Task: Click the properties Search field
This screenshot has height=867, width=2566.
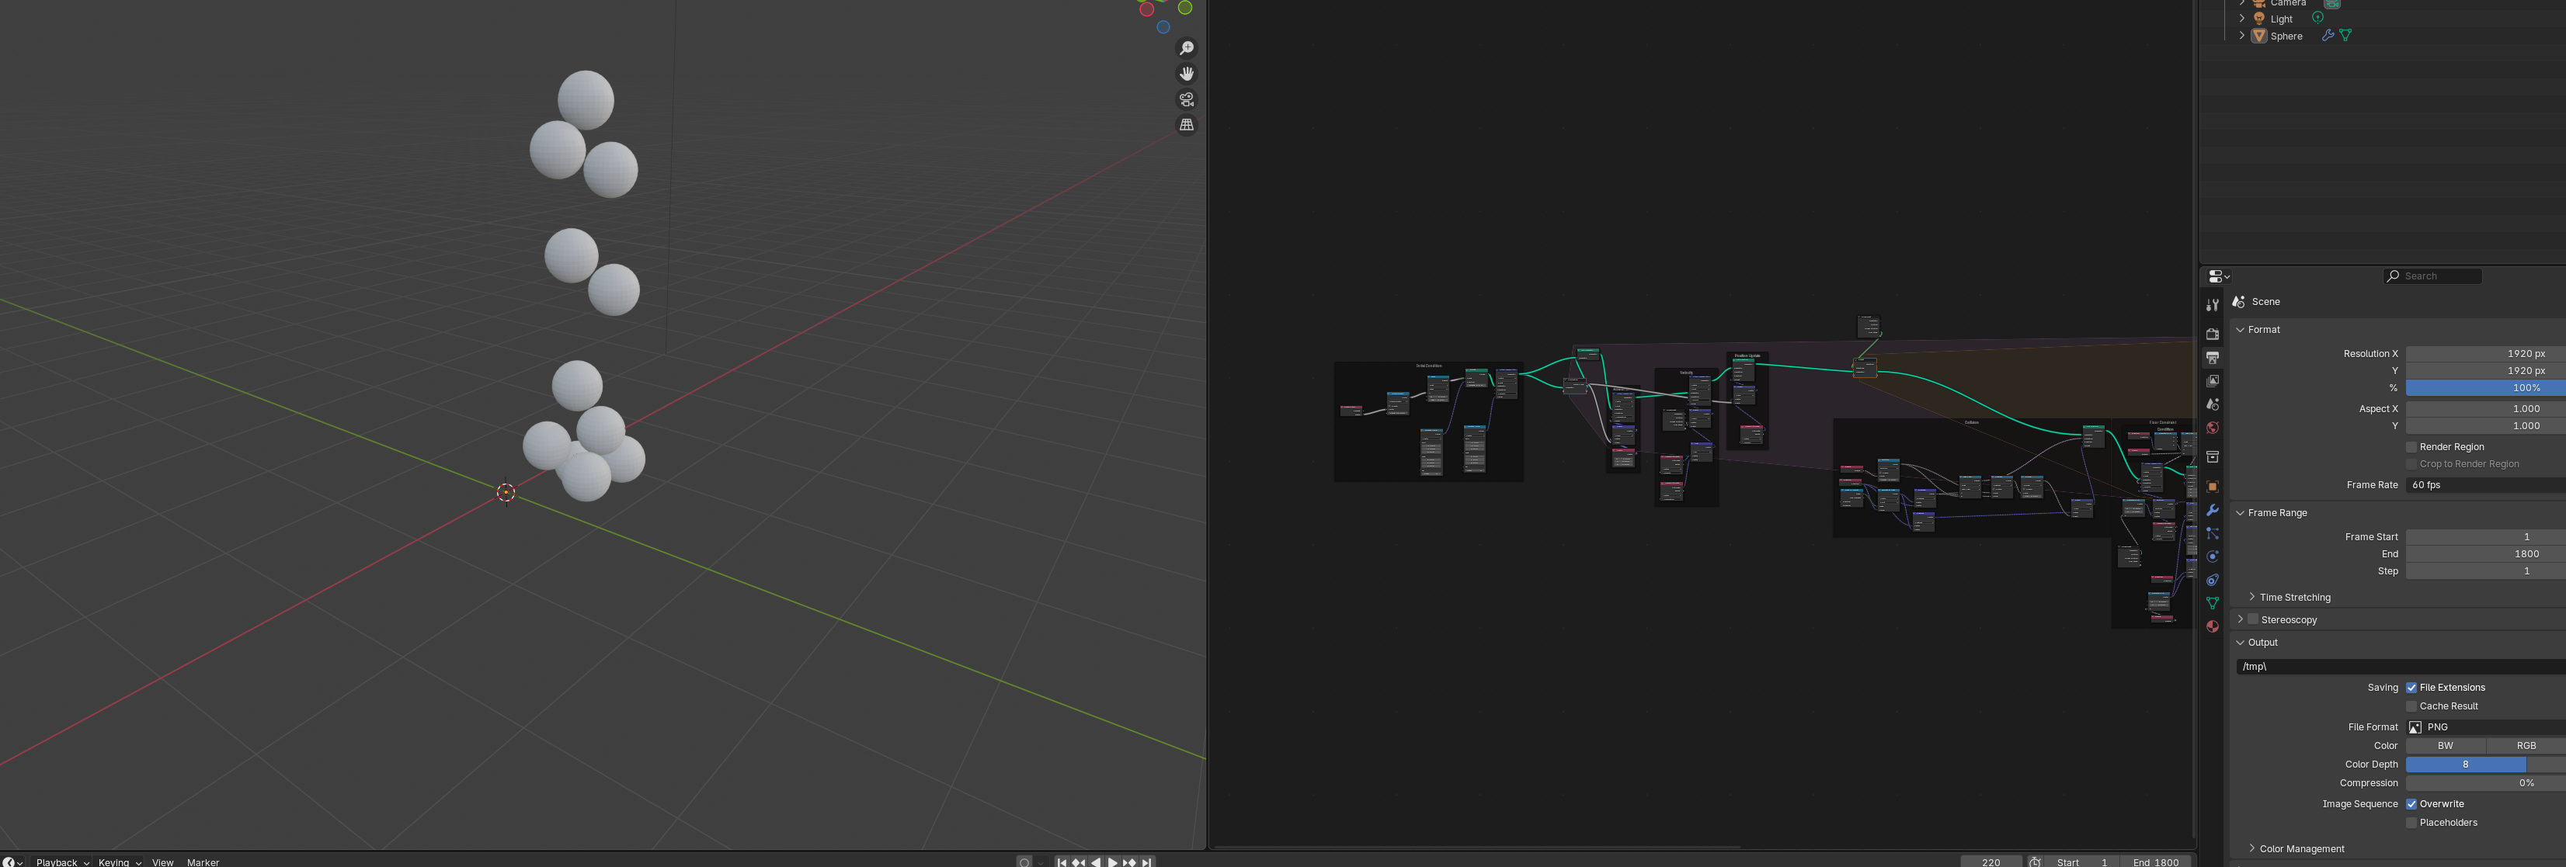Action: pos(2432,277)
